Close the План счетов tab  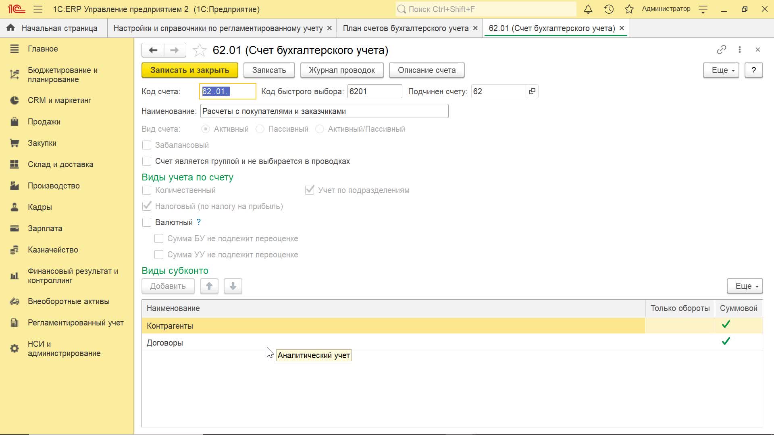tap(475, 28)
